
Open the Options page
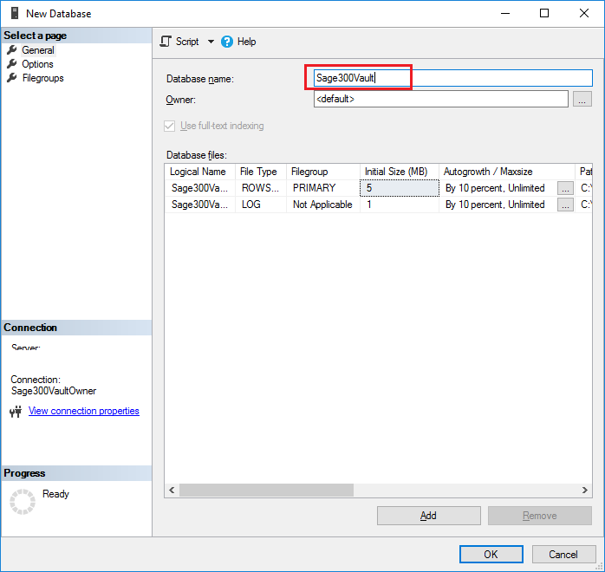click(x=37, y=64)
